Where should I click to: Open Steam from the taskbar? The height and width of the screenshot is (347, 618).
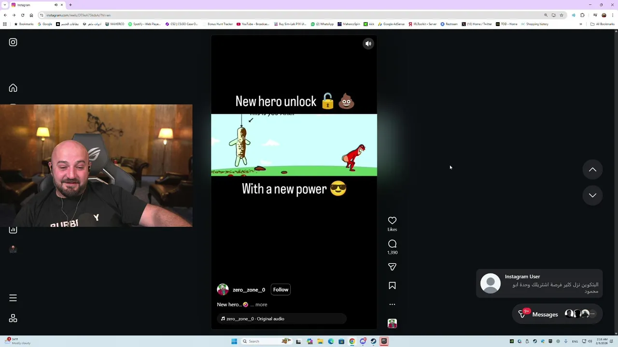pyautogui.click(x=373, y=341)
